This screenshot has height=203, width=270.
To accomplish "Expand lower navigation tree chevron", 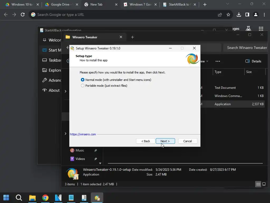I will click(x=65, y=133).
